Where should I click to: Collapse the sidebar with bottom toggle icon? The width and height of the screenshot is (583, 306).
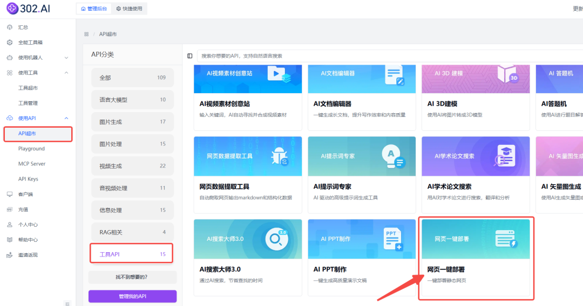[67, 304]
